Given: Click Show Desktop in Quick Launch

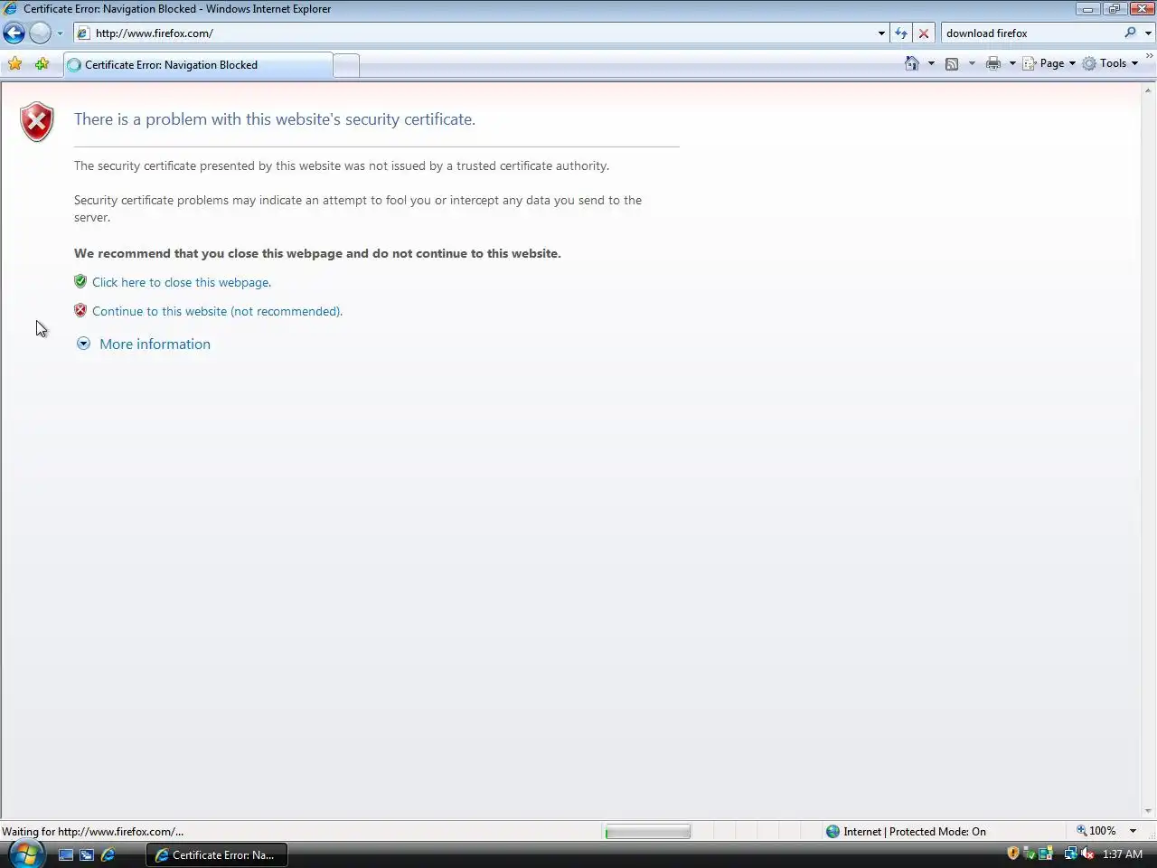Looking at the screenshot, I should [x=66, y=854].
